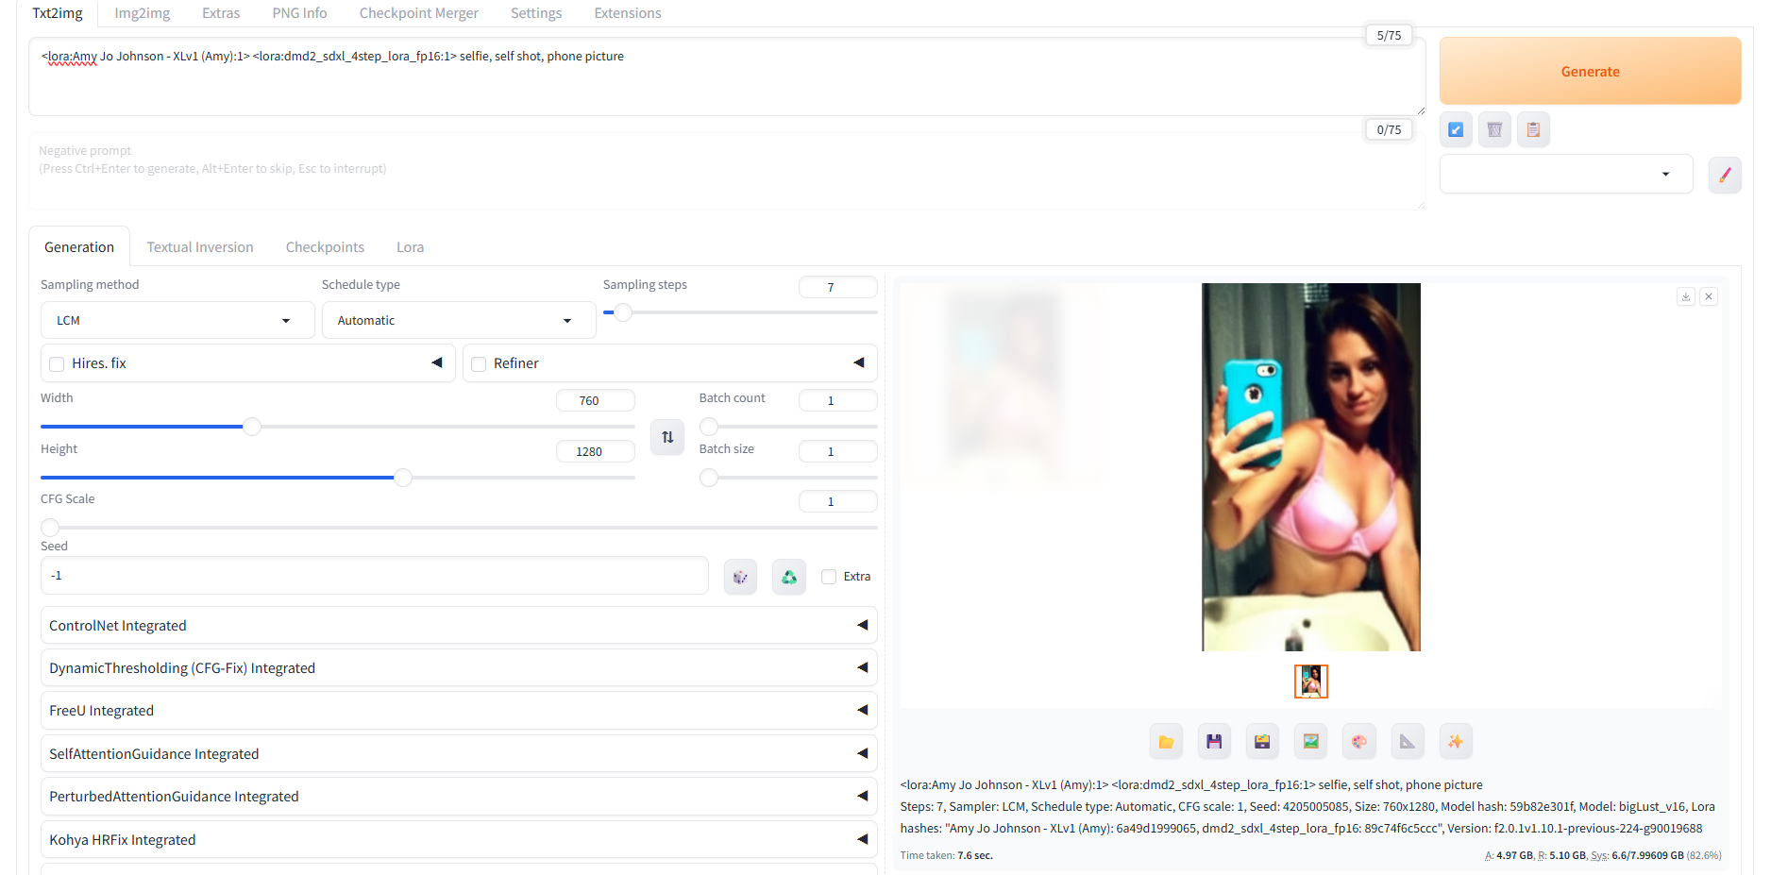This screenshot has height=875, width=1771.
Task: Open the Settings tab
Action: [x=536, y=13]
